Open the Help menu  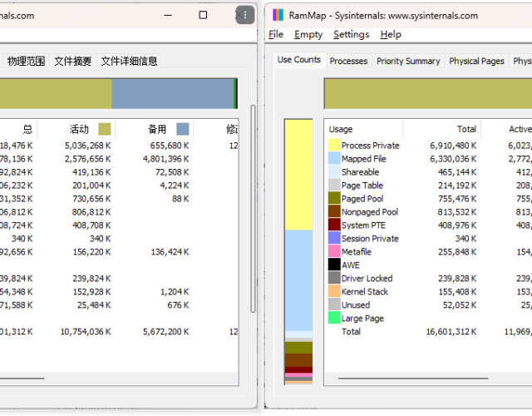pyautogui.click(x=391, y=34)
